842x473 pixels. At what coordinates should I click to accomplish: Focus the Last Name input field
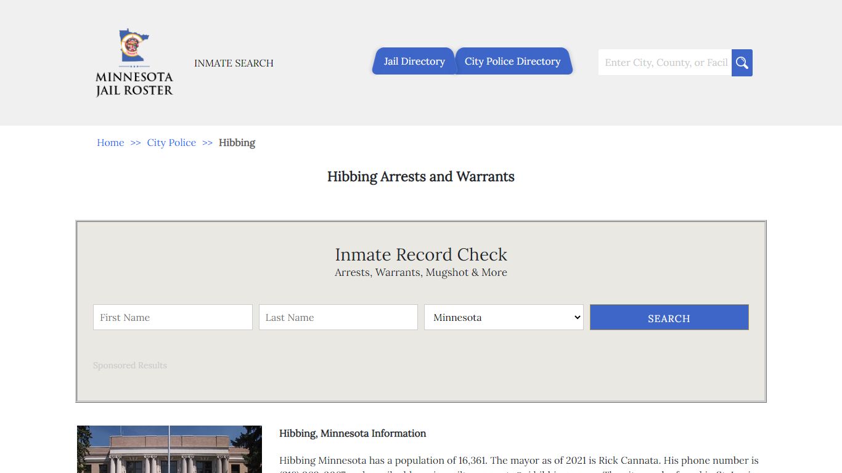pyautogui.click(x=338, y=317)
